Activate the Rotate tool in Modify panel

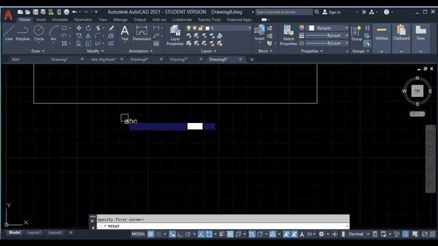point(88,28)
